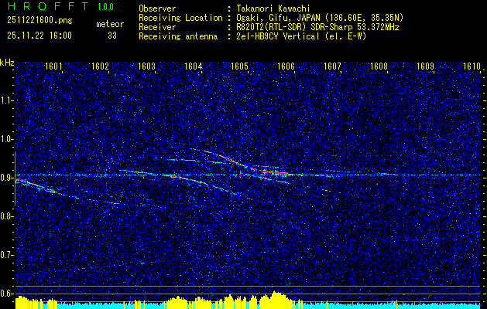
Task: Click the Observer name Takanori Kawachi
Action: pos(273,8)
